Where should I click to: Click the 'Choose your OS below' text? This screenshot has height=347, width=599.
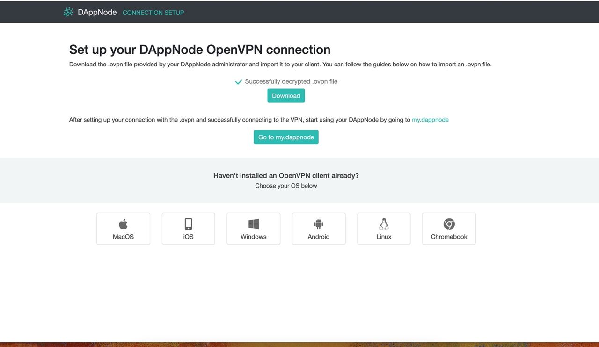[286, 186]
